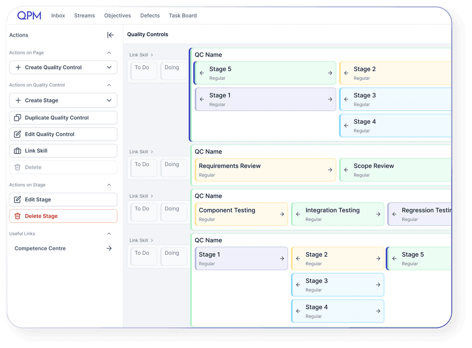
Task: Collapse the Actions on Quality Control section
Action: (x=109, y=85)
